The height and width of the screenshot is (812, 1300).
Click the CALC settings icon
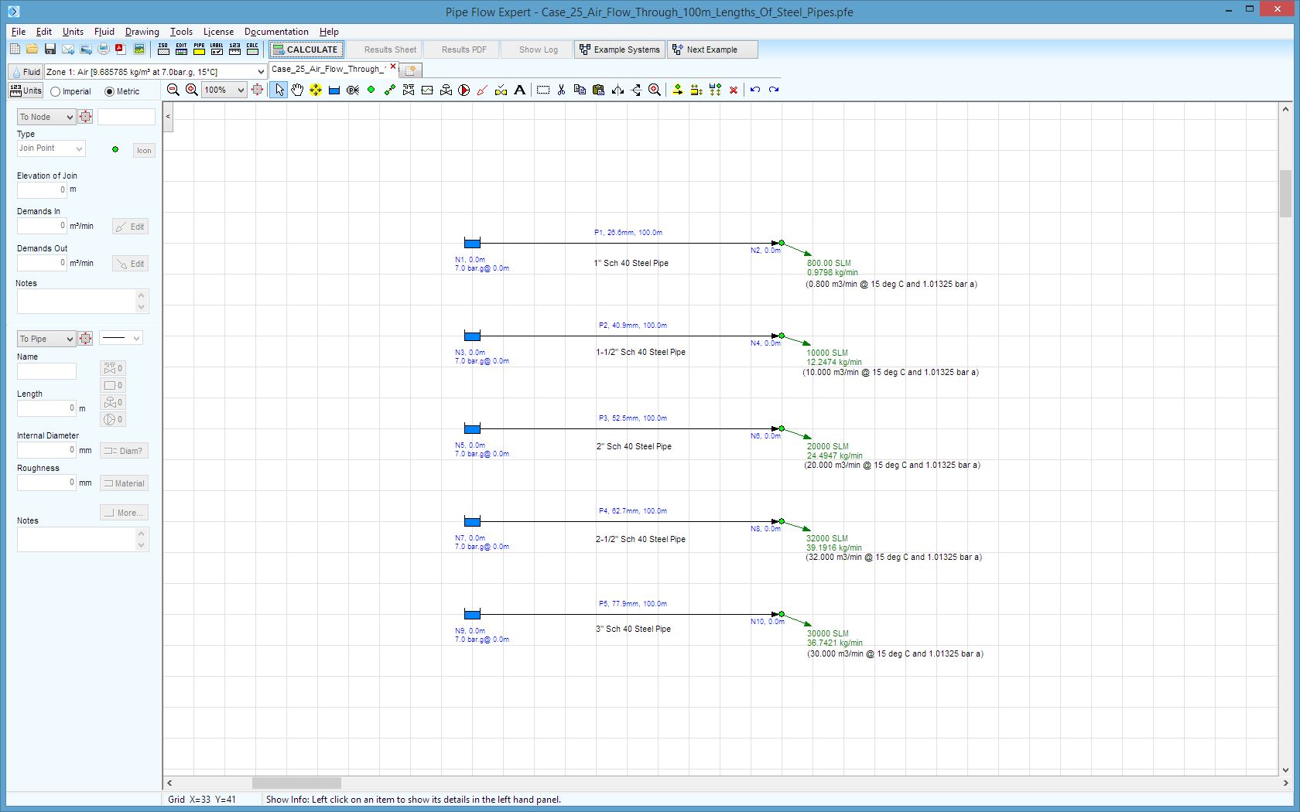[x=252, y=49]
